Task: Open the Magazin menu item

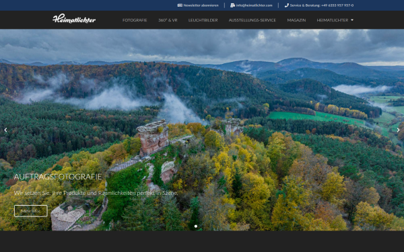Action: click(x=296, y=20)
